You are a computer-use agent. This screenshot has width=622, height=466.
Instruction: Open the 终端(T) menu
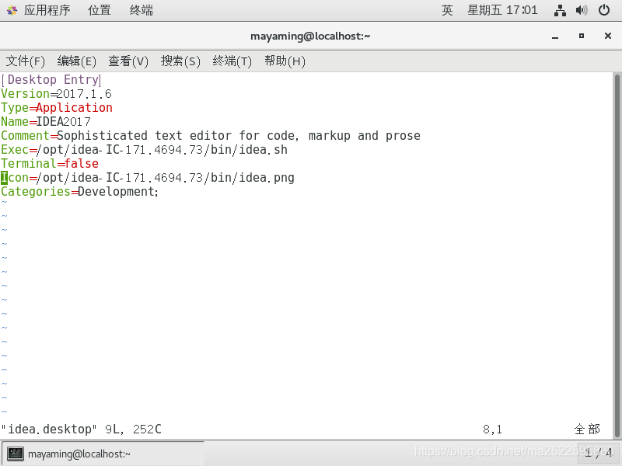[x=232, y=61]
